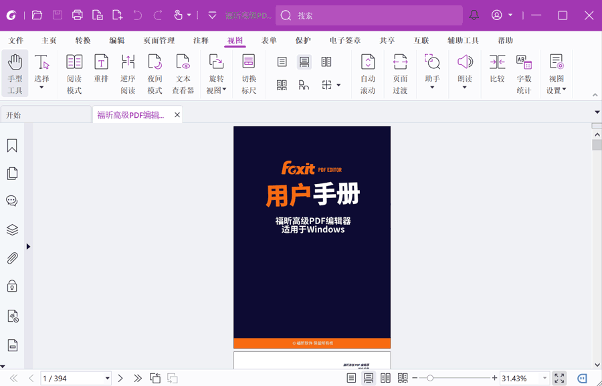Undo the last action in the title bar
The width and height of the screenshot is (602, 386).
(137, 15)
